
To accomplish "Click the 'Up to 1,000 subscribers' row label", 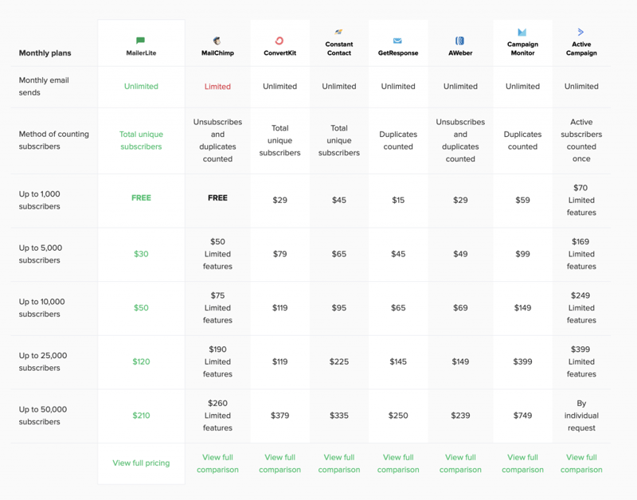I will click(39, 200).
